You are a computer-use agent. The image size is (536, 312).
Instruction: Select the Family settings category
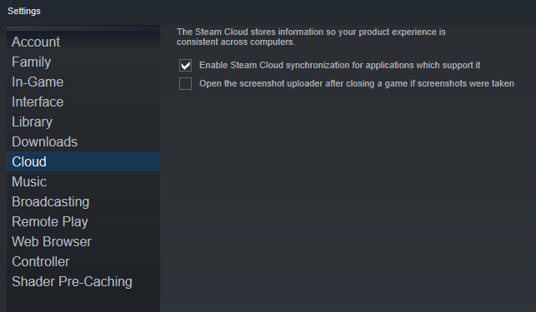point(83,62)
